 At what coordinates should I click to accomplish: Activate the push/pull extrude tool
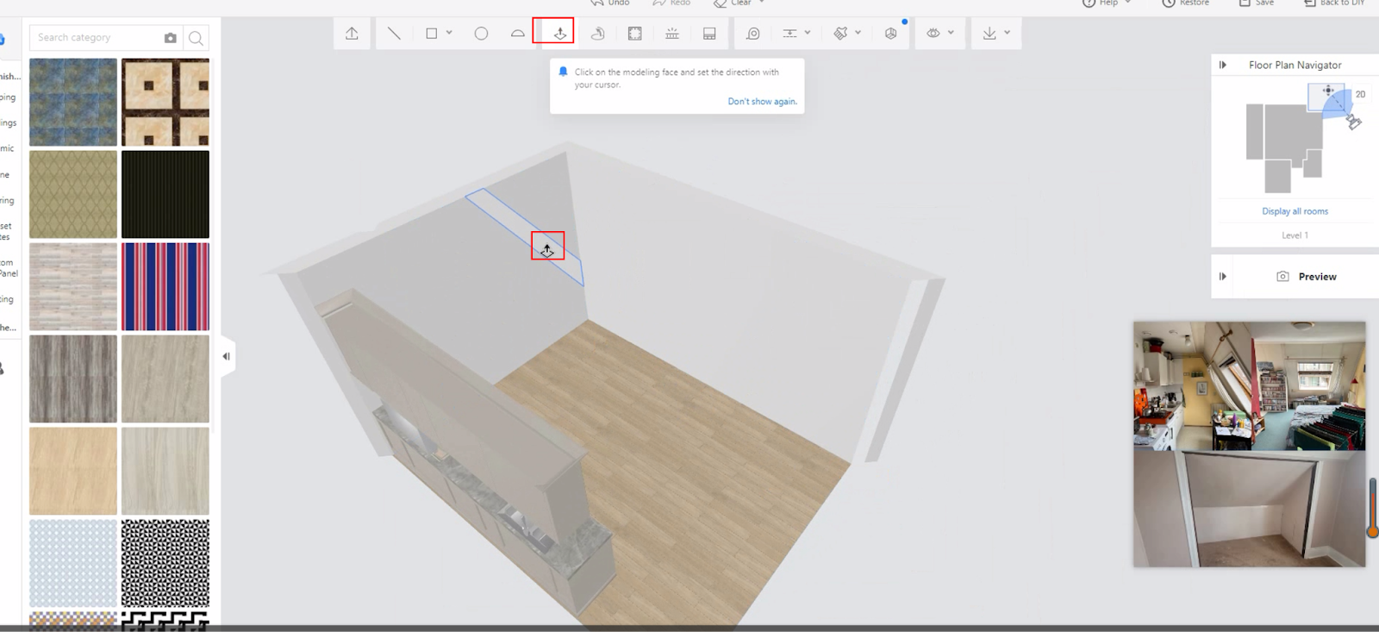[x=559, y=33]
